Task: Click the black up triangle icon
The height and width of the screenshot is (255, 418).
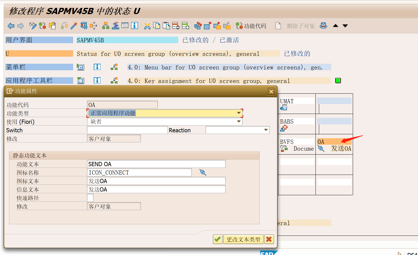Action: 336,26
